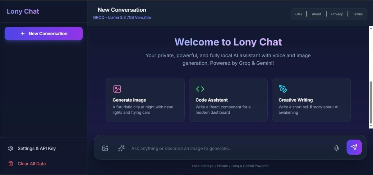The width and height of the screenshot is (373, 175).
Task: Activate the microphone voice input
Action: [x=337, y=148]
